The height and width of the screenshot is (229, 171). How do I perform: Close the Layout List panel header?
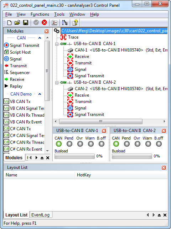pos(164,168)
